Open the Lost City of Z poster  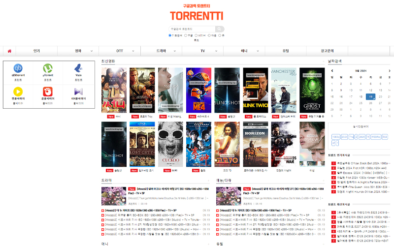[142, 144]
